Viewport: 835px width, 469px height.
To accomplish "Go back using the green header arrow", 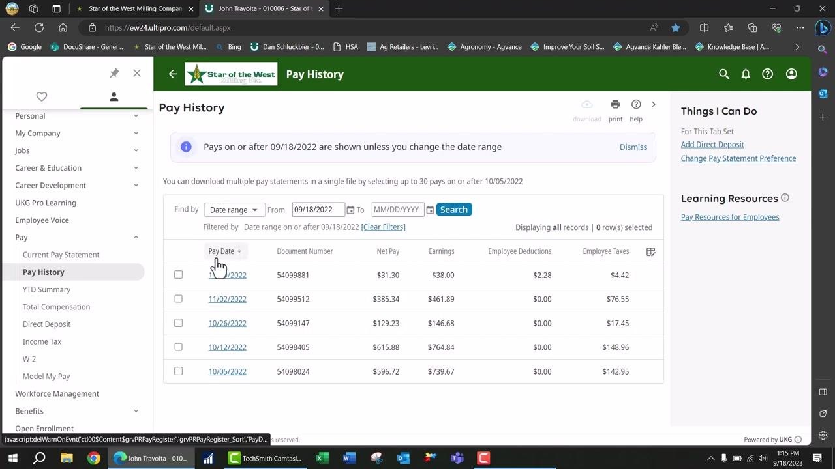I will [173, 74].
